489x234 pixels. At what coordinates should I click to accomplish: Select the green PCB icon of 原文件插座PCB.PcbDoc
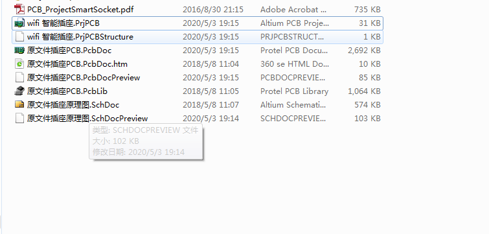coord(19,50)
